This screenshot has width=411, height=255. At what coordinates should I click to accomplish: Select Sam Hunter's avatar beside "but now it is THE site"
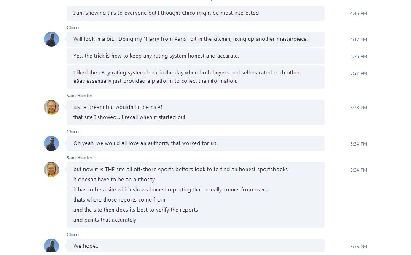pos(51,170)
